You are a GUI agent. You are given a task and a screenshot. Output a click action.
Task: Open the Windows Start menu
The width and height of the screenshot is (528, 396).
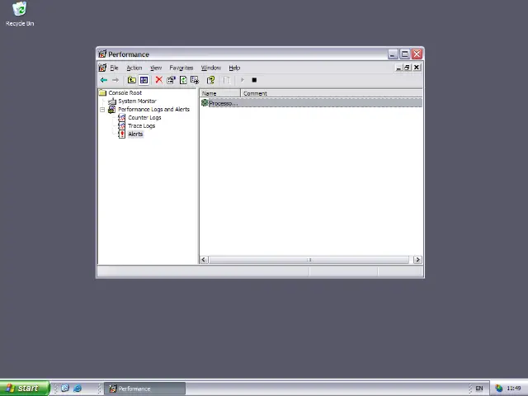click(23, 389)
